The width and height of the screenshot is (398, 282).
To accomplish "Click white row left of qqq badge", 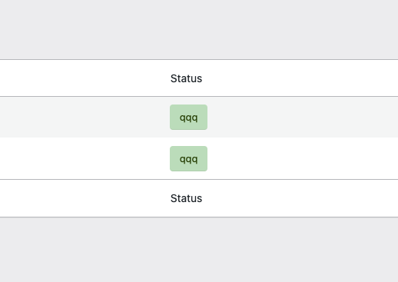I will pos(85,158).
